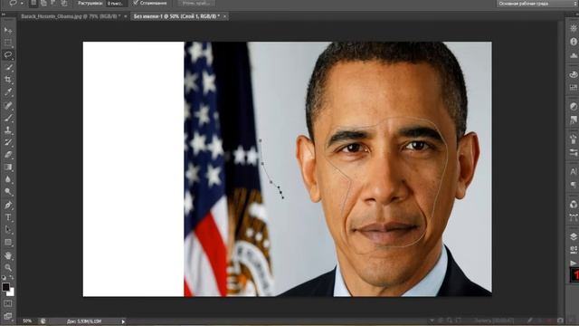Change the screen mode

(8, 316)
